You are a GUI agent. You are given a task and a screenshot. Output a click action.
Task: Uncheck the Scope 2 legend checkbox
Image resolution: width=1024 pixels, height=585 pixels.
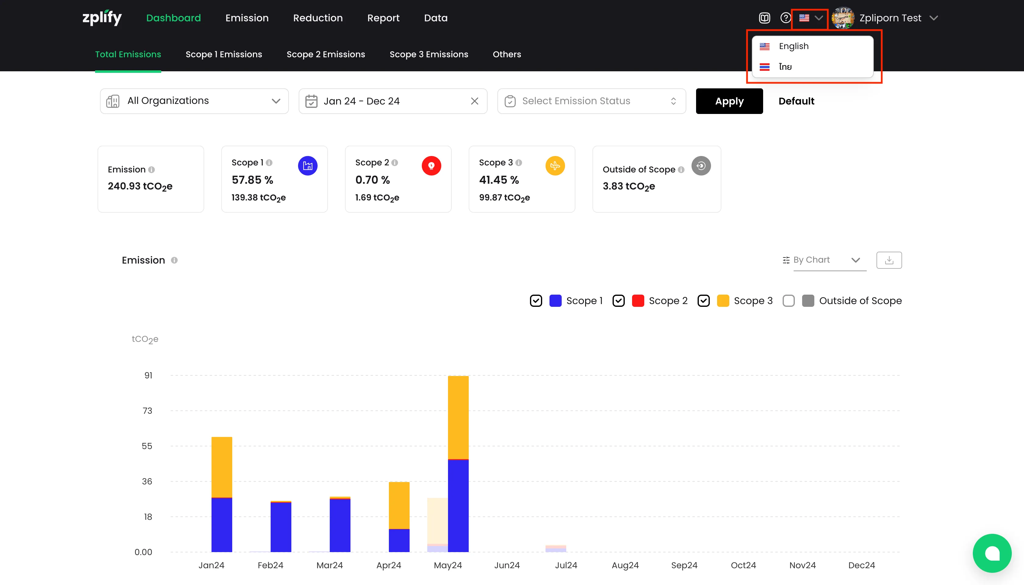[618, 300]
